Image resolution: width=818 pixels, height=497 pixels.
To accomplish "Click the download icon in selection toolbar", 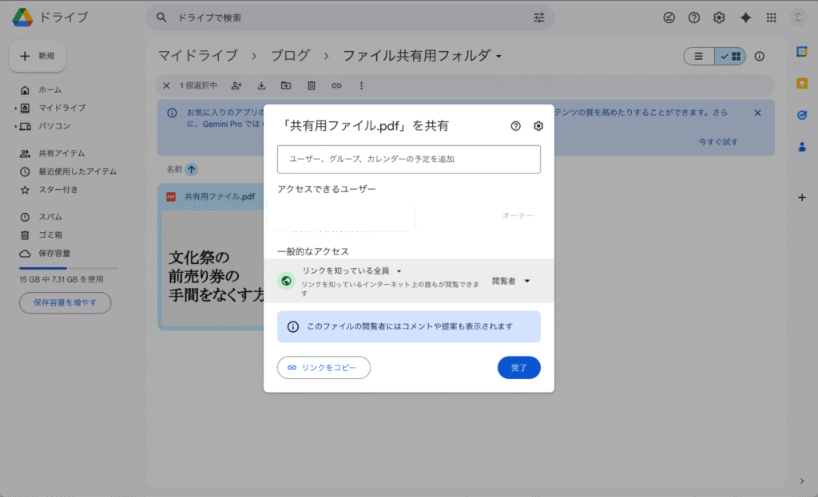I will 261,85.
